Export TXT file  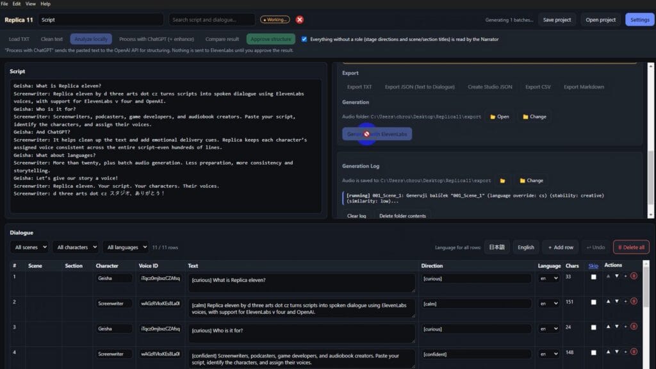359,87
